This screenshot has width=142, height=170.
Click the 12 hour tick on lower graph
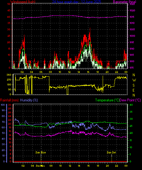[x=70, y=166]
